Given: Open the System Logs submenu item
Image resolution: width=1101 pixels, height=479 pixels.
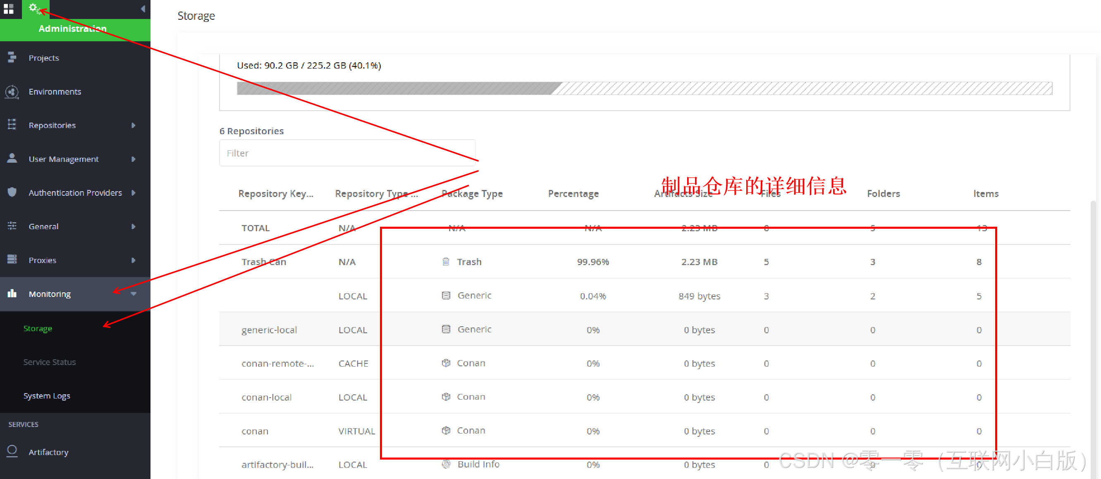Looking at the screenshot, I should 47,396.
